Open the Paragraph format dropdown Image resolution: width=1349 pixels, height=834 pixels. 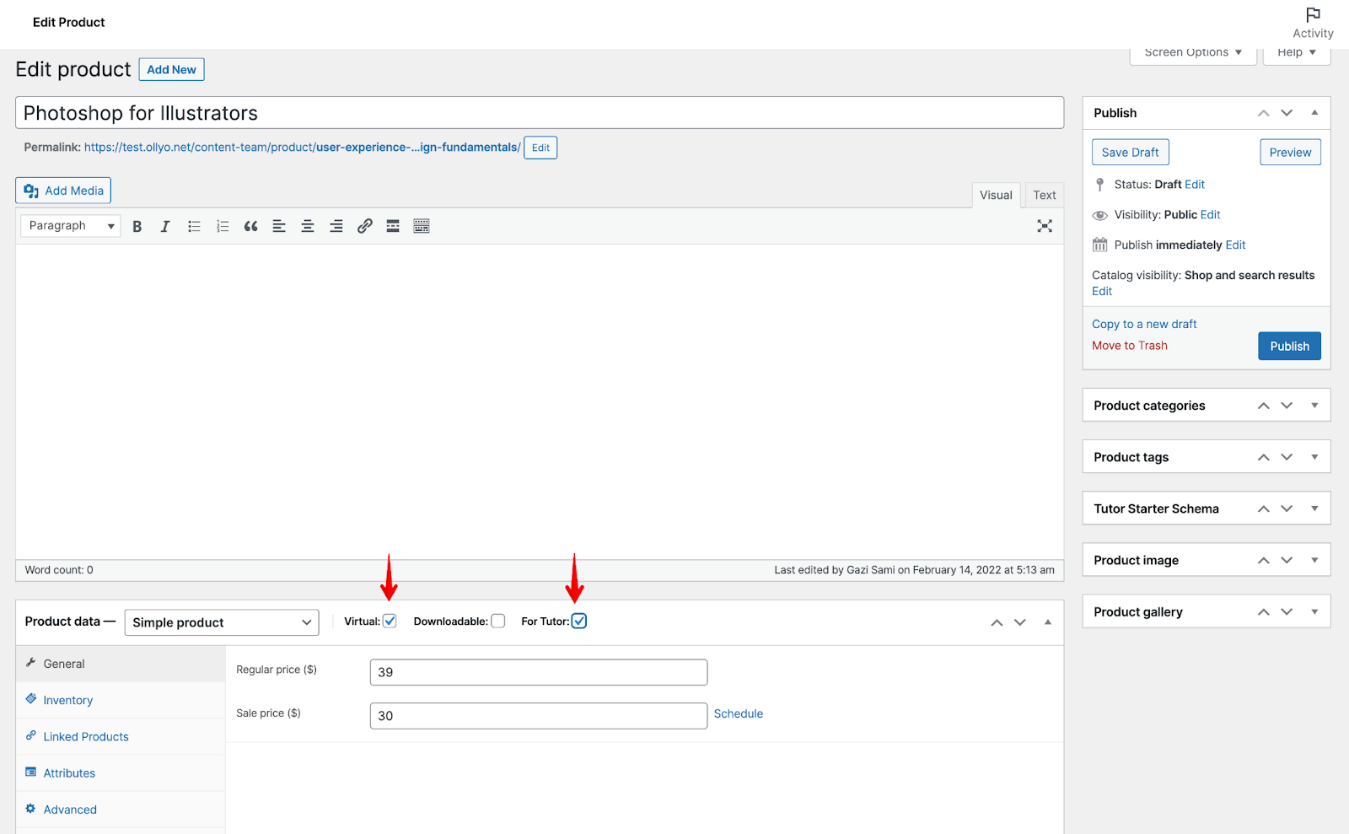[x=71, y=226]
